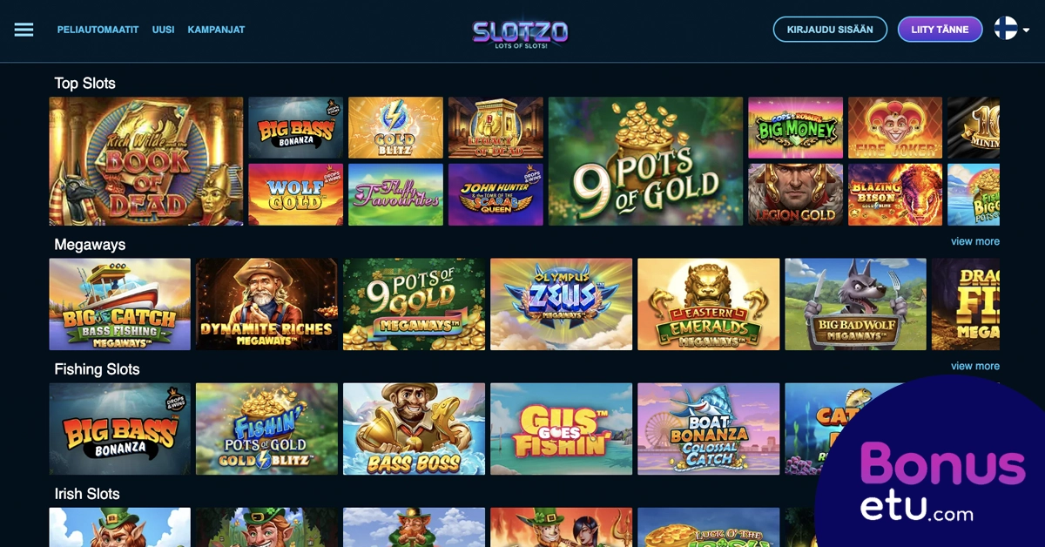Screen dimensions: 1045x547
Task: Click the Liity tänne button
Action: [940, 30]
